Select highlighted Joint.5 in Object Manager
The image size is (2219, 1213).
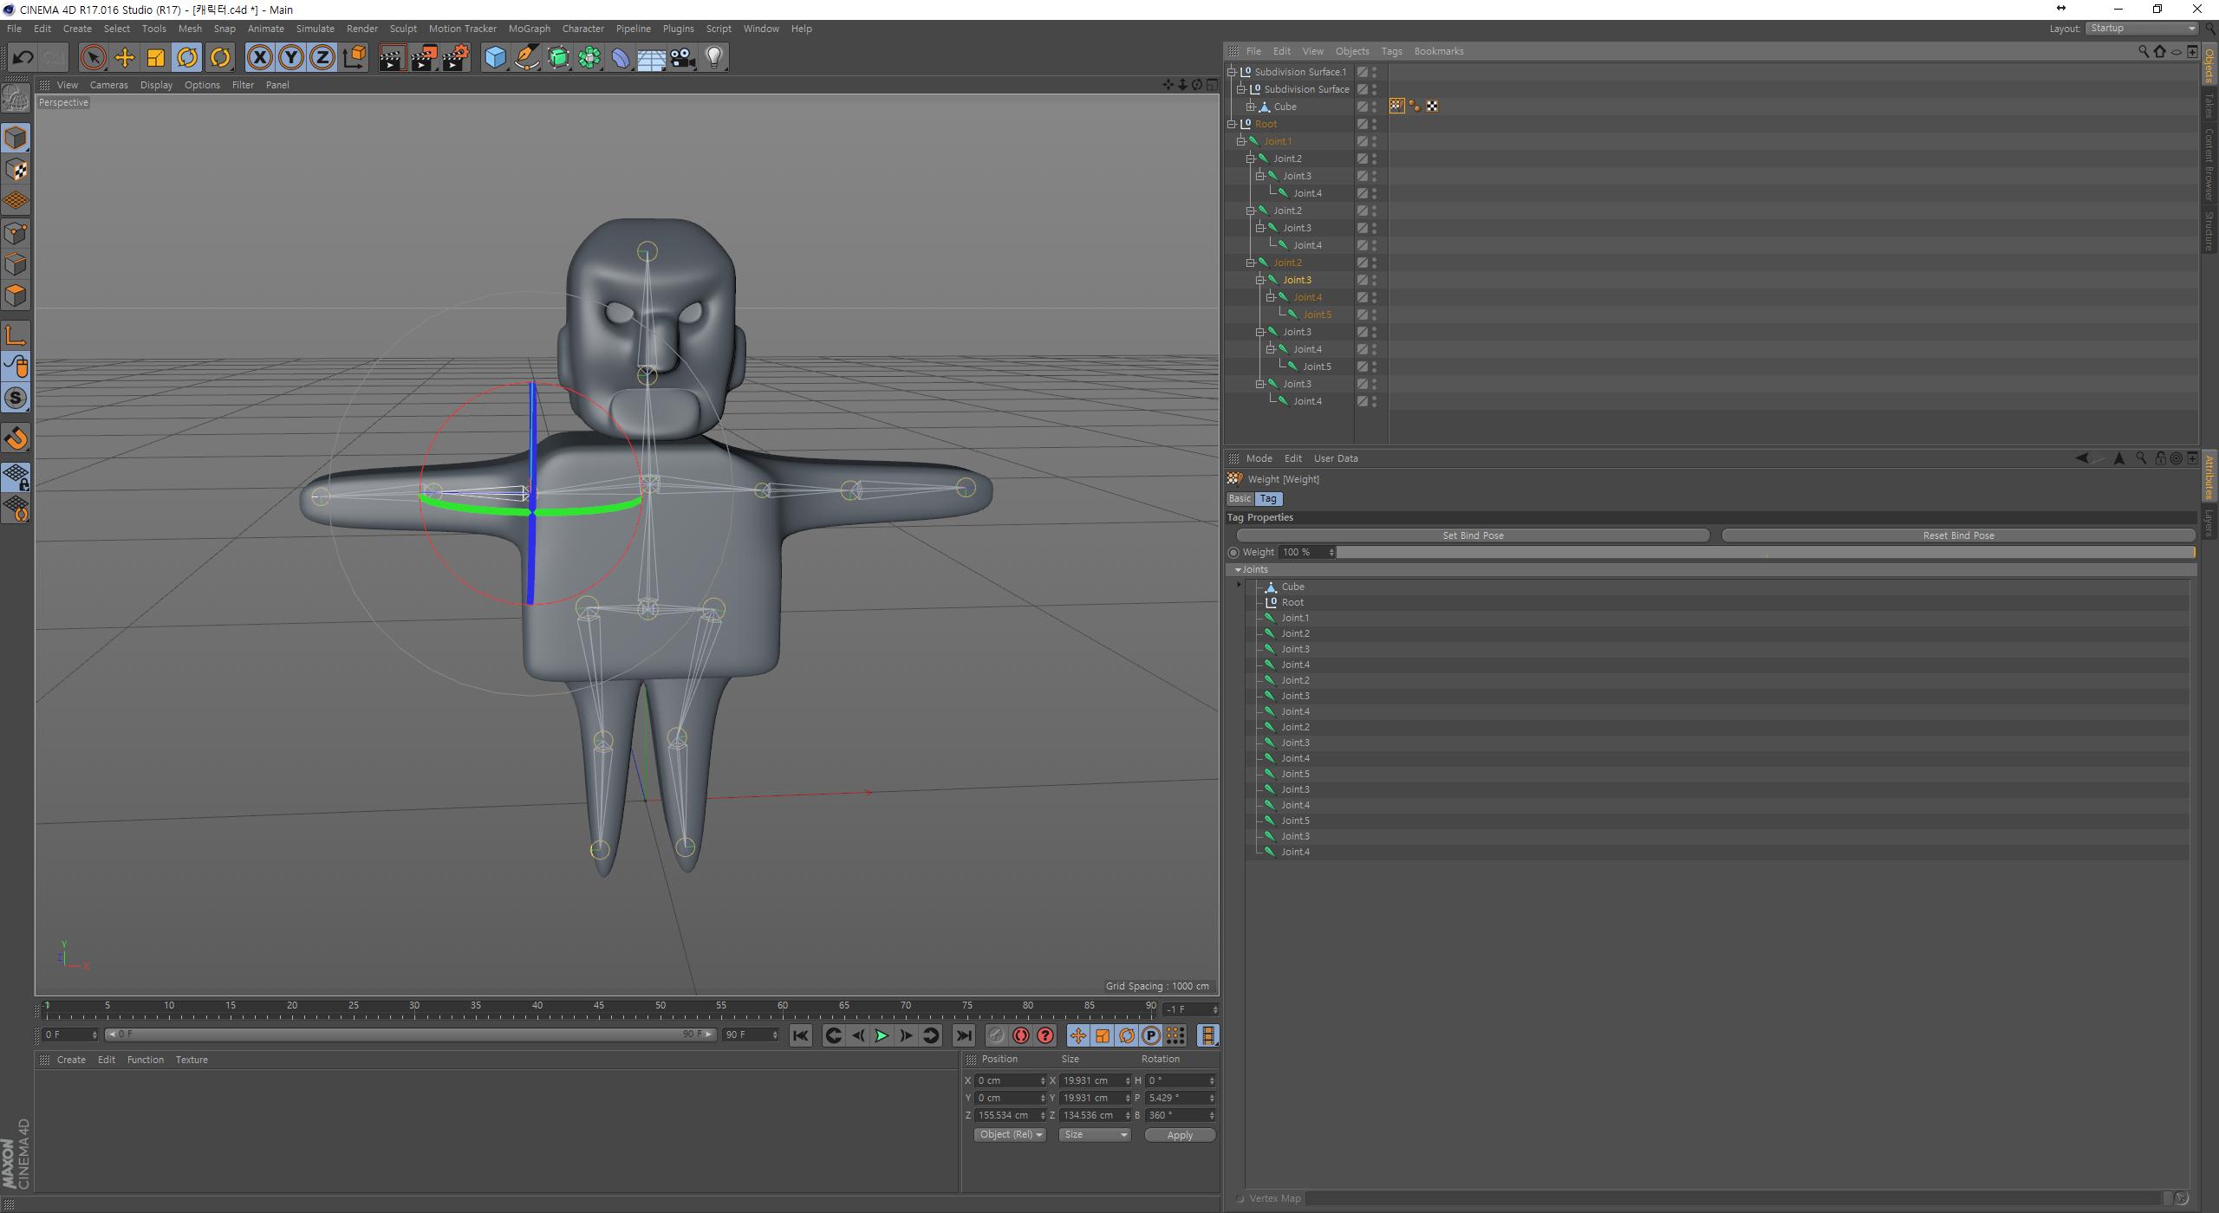pos(1316,315)
